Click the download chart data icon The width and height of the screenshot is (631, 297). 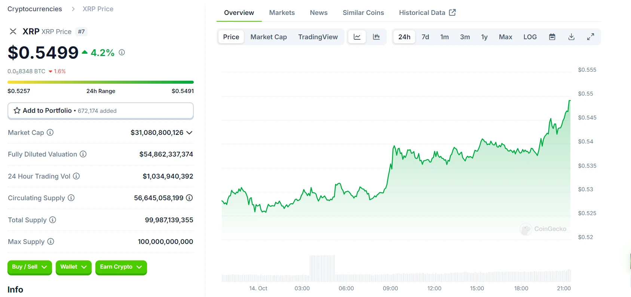pos(572,37)
